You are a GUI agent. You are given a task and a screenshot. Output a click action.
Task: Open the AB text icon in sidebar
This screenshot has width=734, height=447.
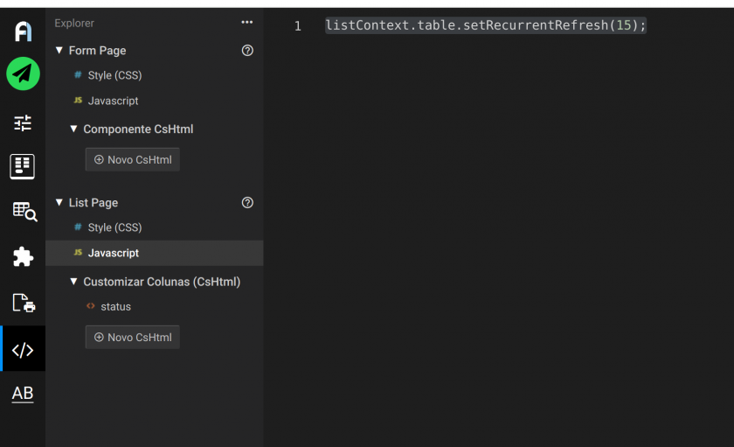click(x=23, y=394)
